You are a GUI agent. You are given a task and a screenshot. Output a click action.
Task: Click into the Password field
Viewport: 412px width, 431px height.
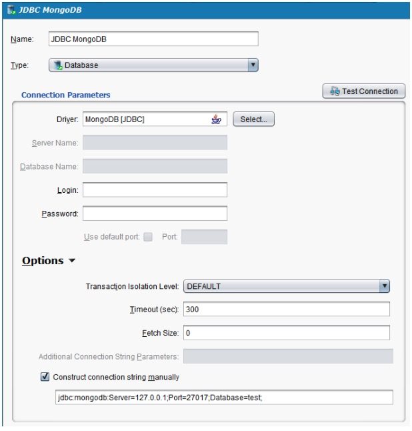tap(155, 214)
